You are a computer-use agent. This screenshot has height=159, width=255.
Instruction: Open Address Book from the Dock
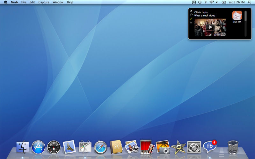click(x=116, y=147)
